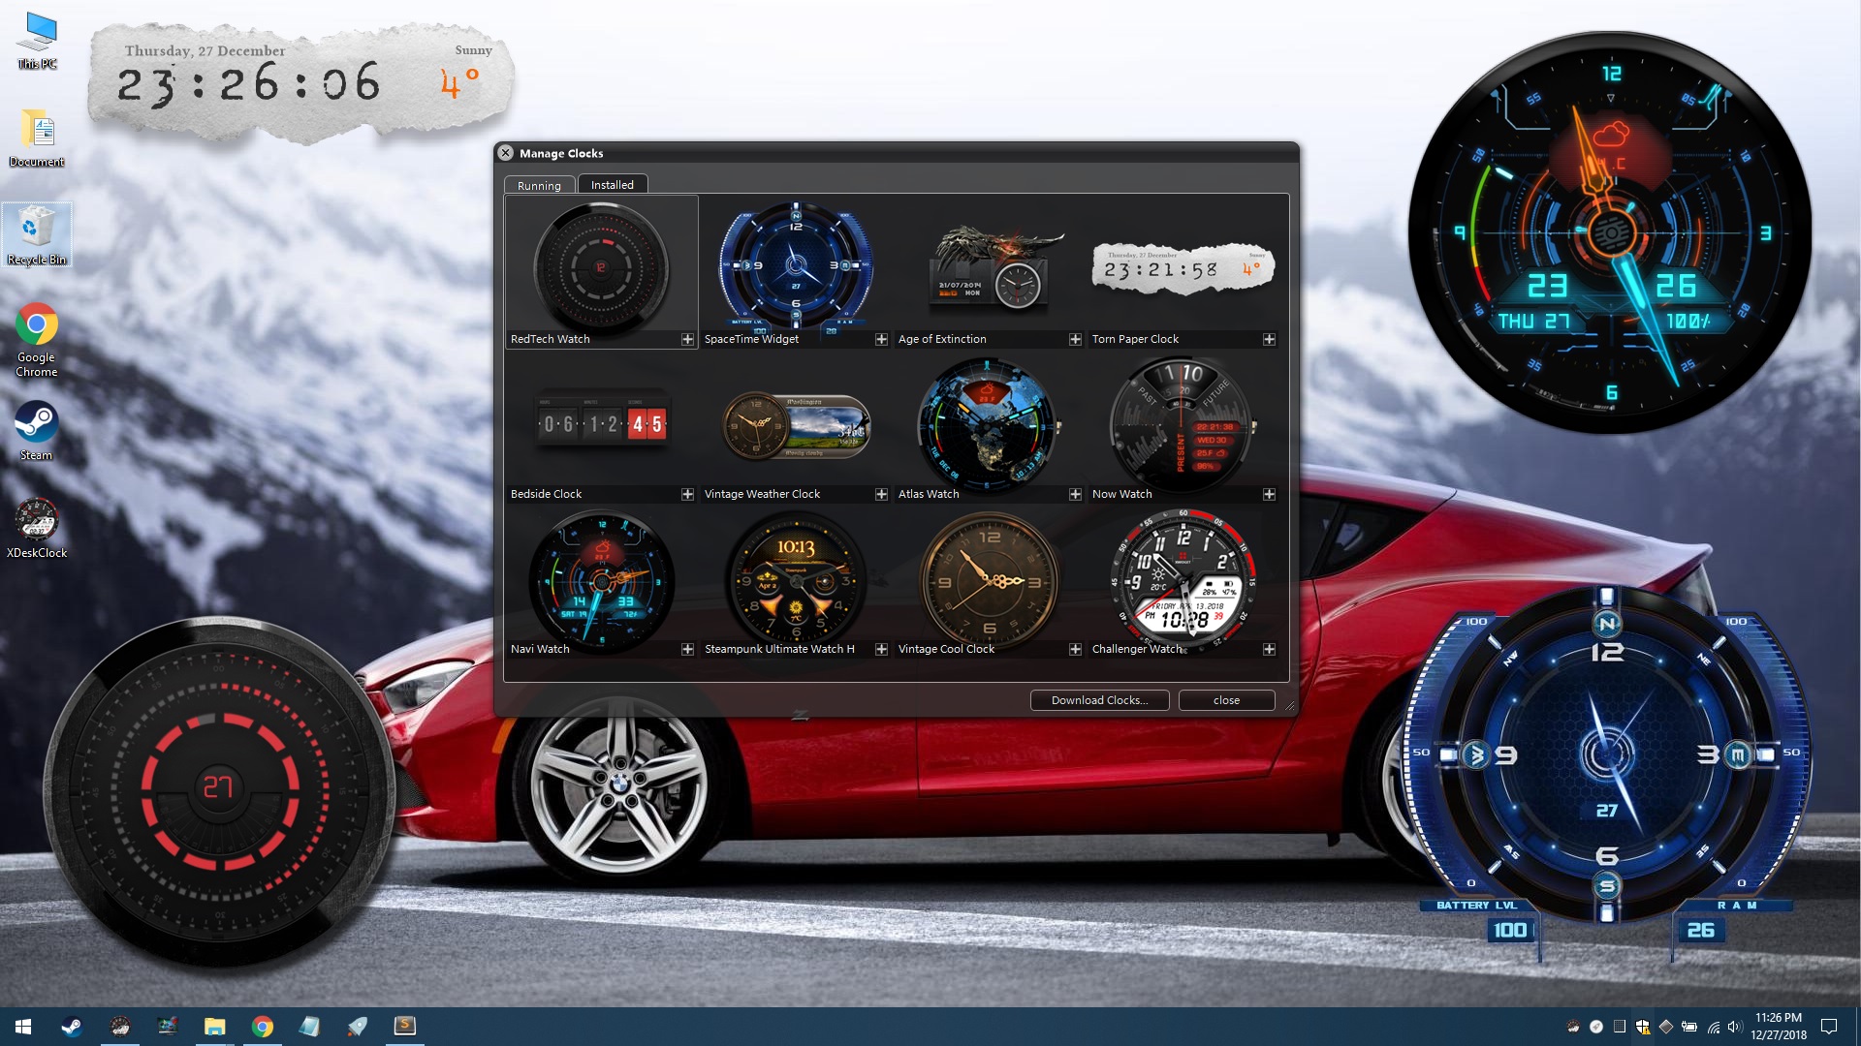Launch Sublime Text from the taskbar
The width and height of the screenshot is (1861, 1046).
405,1026
